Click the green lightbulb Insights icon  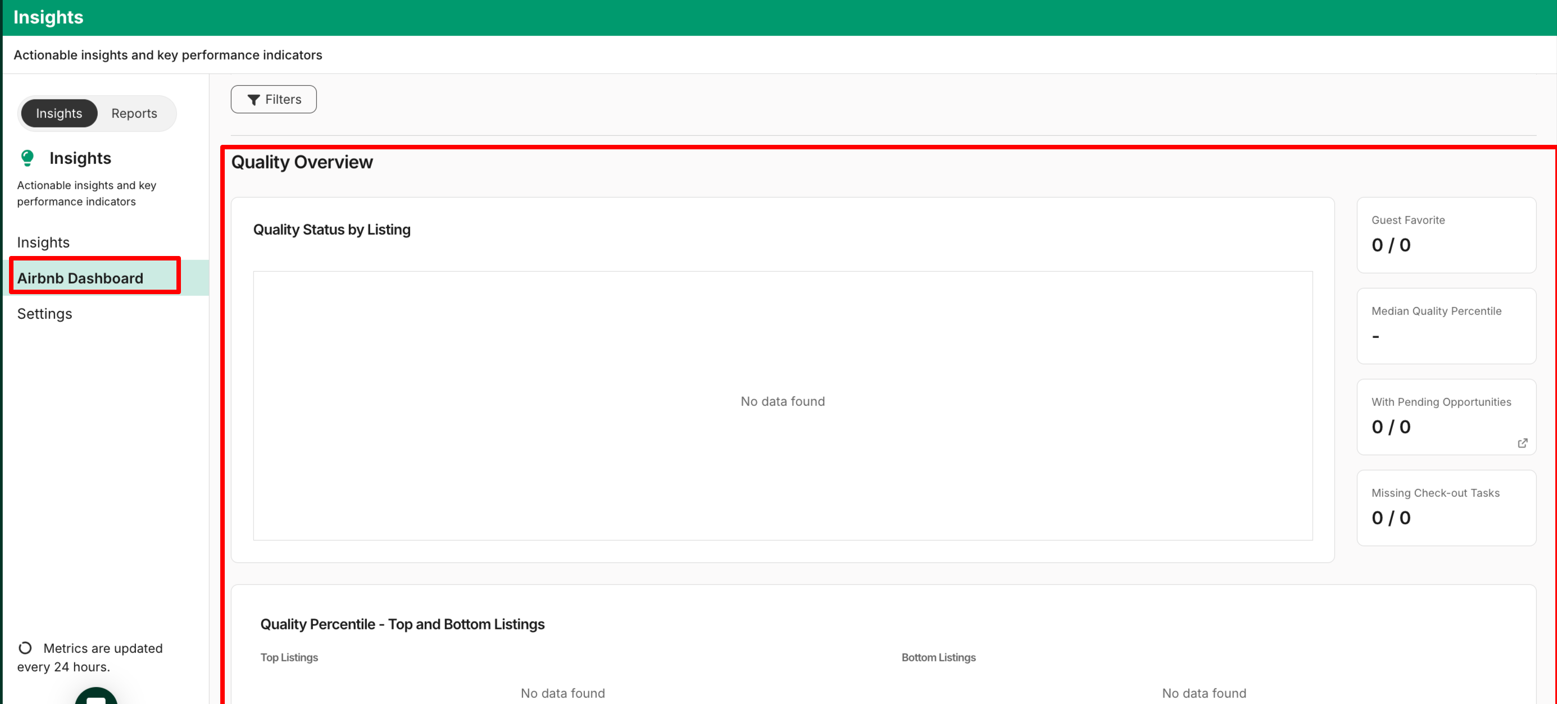(27, 158)
